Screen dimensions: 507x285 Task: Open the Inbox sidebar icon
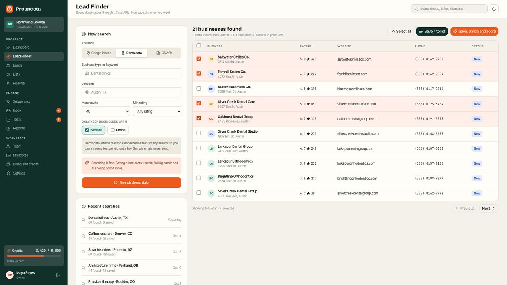click(x=9, y=110)
